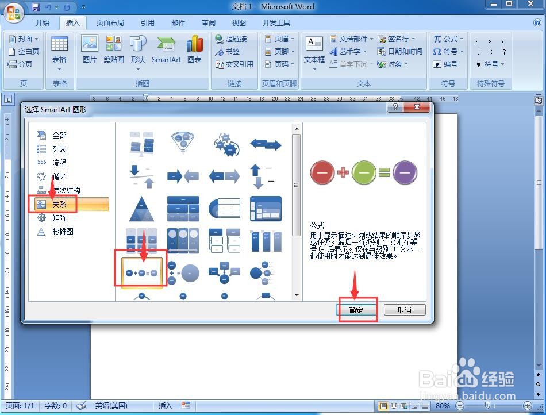The height and width of the screenshot is (415, 546).
Task: Click the 页面: 1/1 page indicator
Action: (20, 406)
